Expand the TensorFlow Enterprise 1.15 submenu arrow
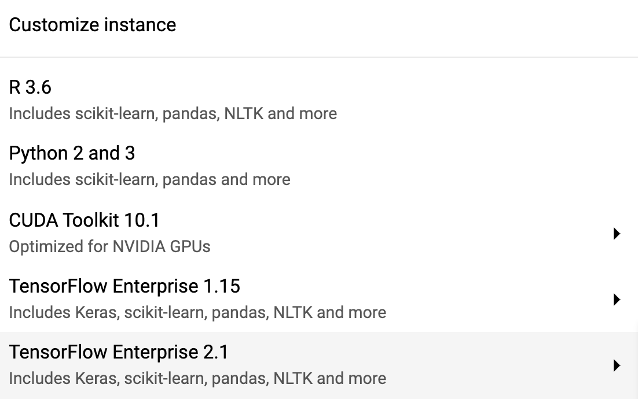Viewport: 638px width, 399px height. [617, 300]
